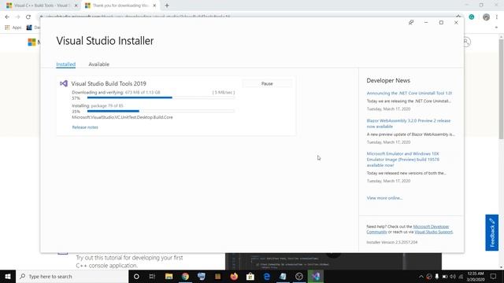This screenshot has height=283, width=504.
Task: Open Task View from the taskbar
Action: pos(152,276)
